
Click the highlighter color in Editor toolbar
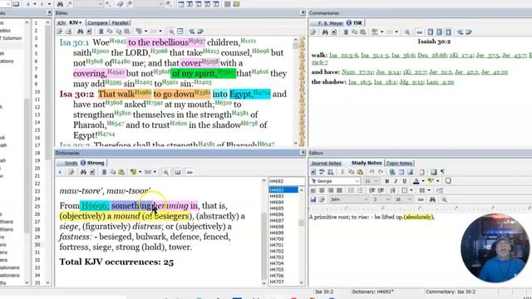431,181
